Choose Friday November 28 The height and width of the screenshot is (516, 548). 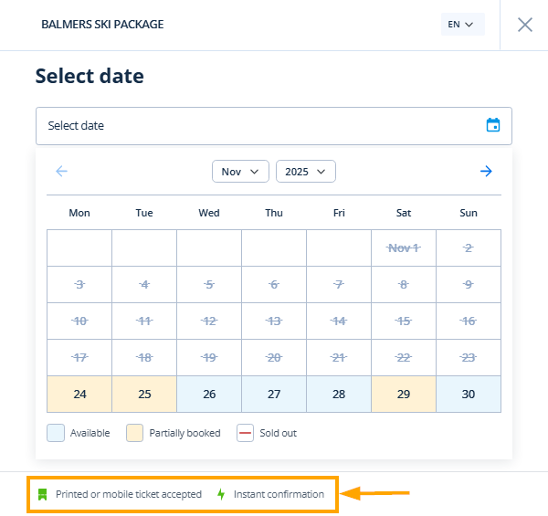pyautogui.click(x=339, y=394)
